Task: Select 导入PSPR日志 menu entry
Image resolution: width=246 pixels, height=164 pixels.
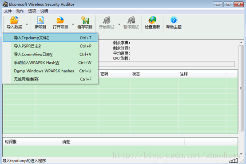Action: [x=50, y=46]
